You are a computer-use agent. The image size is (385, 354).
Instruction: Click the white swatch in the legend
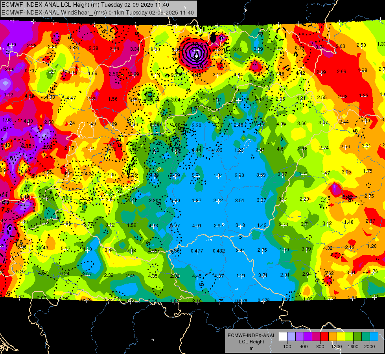tap(283, 337)
